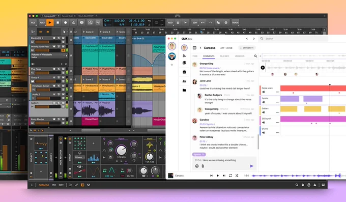Click the duplicate icon next to redo
Screen dimensions: 346x202
[218, 22]
